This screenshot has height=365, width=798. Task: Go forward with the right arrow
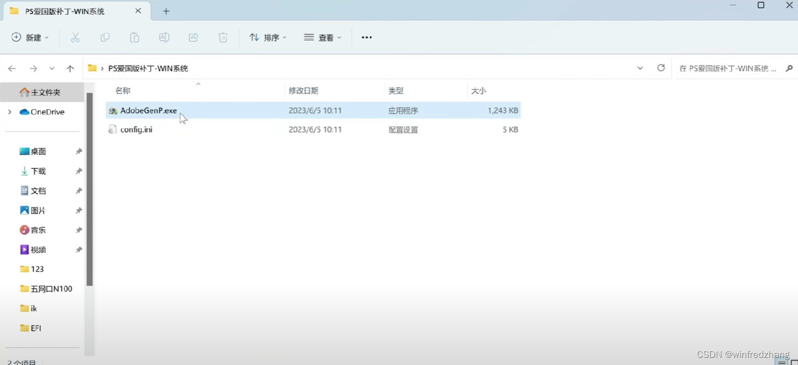tap(34, 69)
